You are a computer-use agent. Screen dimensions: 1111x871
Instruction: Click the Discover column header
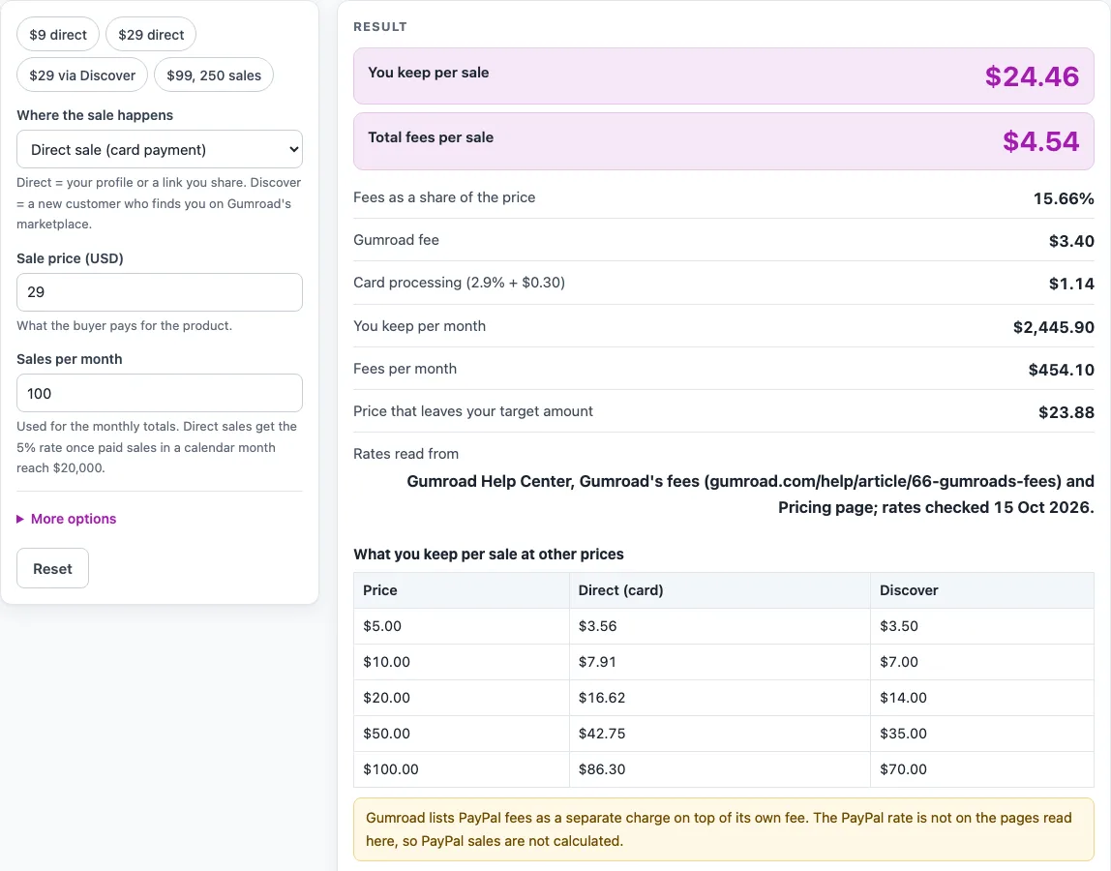(x=982, y=590)
